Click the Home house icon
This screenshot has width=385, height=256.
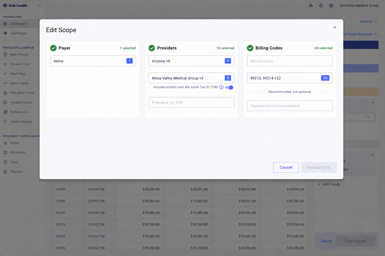click(5, 143)
